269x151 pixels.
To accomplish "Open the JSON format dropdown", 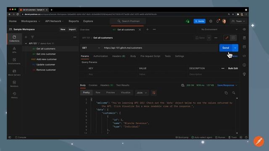I will [x=142, y=93].
